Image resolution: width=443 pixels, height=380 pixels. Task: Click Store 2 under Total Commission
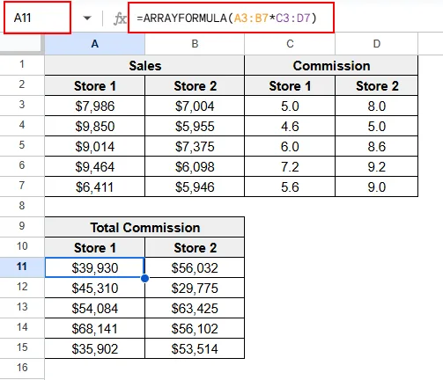(x=195, y=247)
